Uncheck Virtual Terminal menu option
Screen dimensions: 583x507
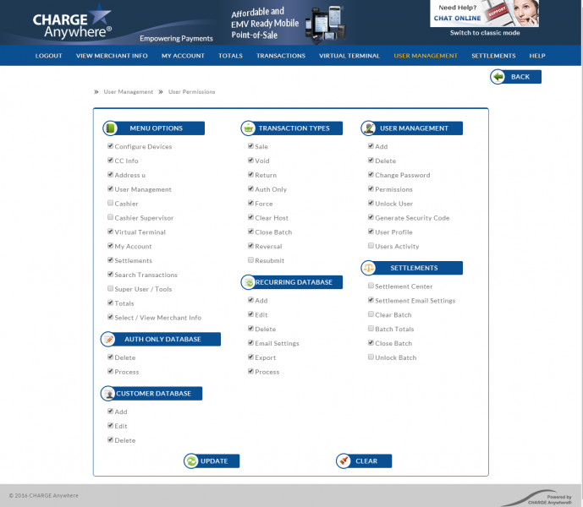[x=111, y=232]
